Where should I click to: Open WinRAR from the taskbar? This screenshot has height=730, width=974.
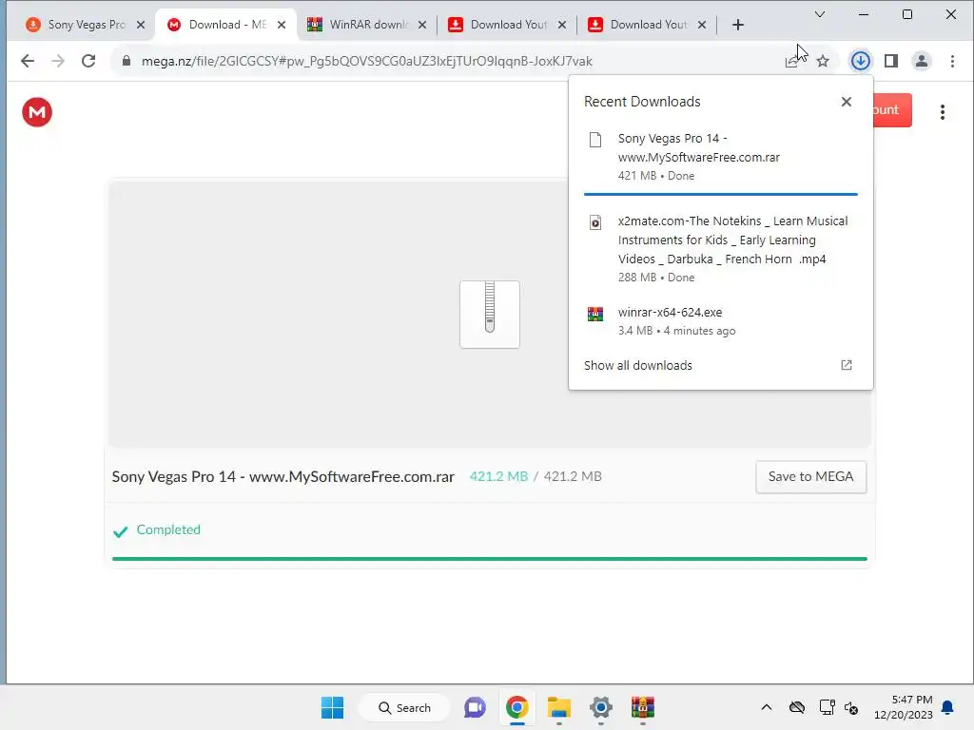coord(643,707)
